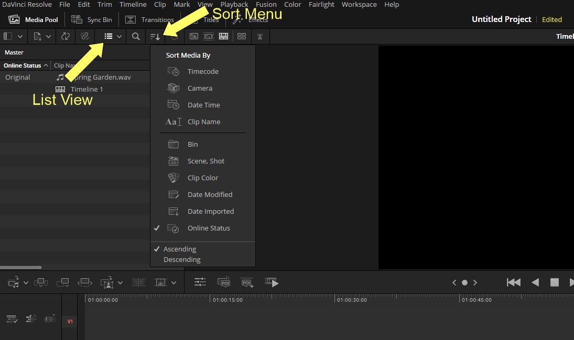Viewport: 574px width, 340px height.
Task: Click the timeline icon beside Timeline 1
Action: click(x=60, y=89)
